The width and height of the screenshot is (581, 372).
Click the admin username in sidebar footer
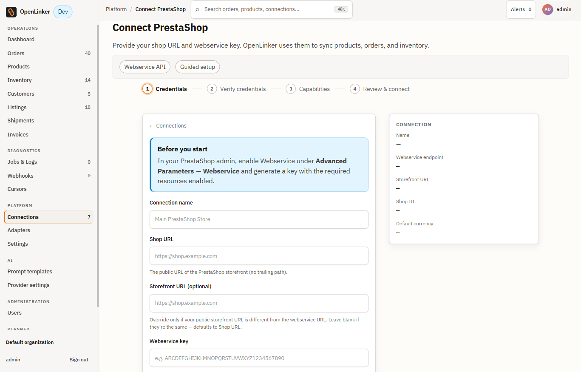(x=13, y=360)
